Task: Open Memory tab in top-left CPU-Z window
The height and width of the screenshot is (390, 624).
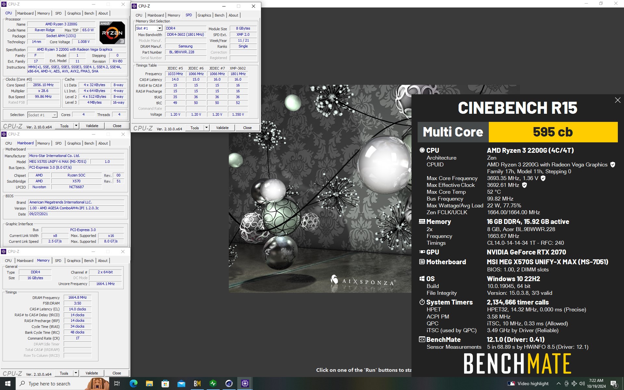Action: (x=44, y=13)
